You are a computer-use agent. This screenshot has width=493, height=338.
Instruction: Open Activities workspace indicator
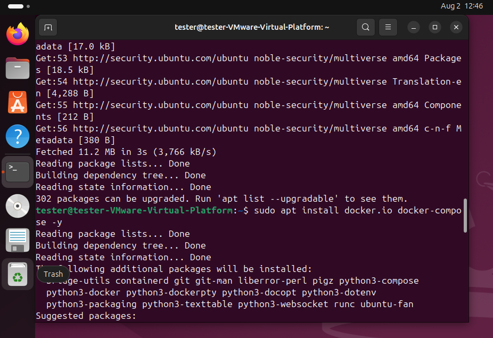19,6
